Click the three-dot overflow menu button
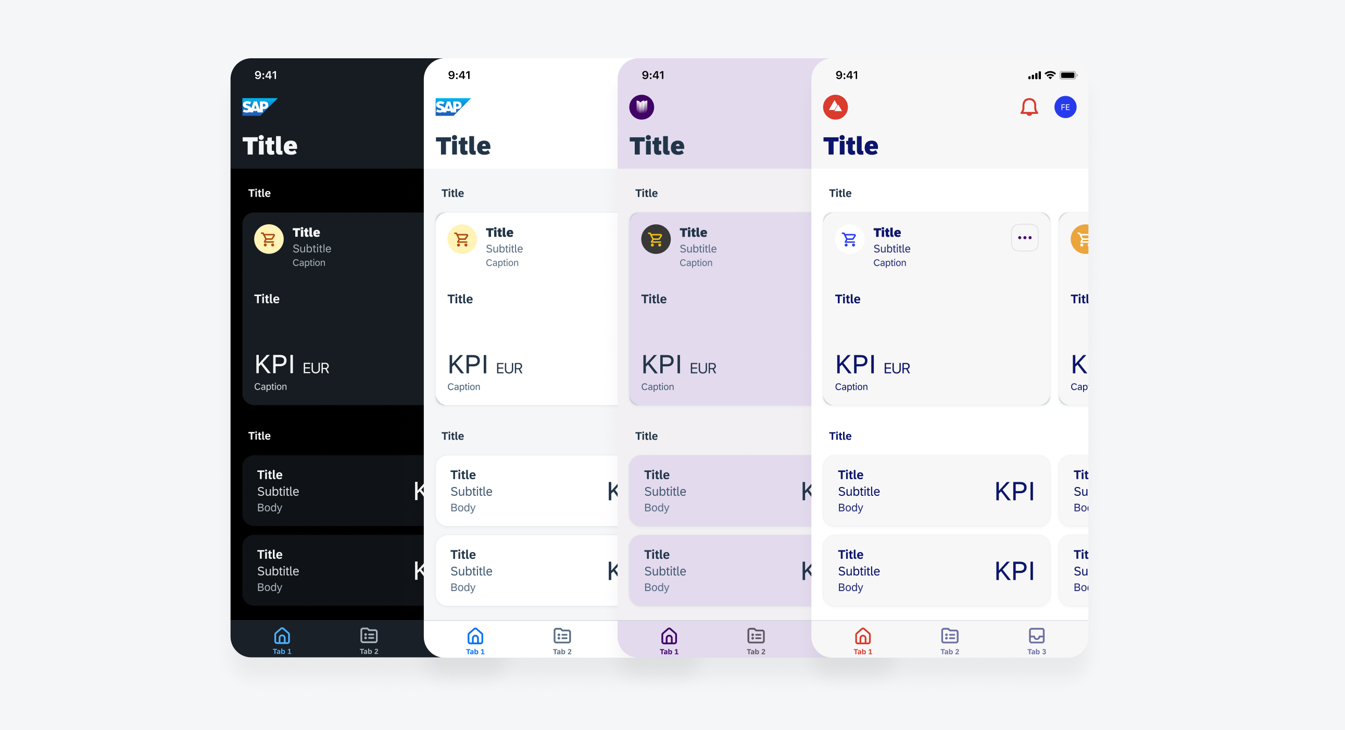Screen dimensions: 1345x730 (x=1025, y=237)
